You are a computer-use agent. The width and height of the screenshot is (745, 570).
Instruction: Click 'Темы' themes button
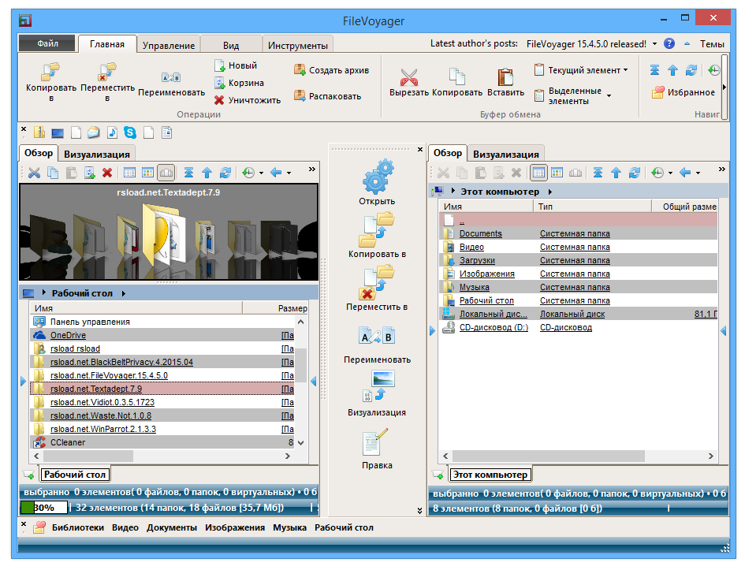(712, 43)
